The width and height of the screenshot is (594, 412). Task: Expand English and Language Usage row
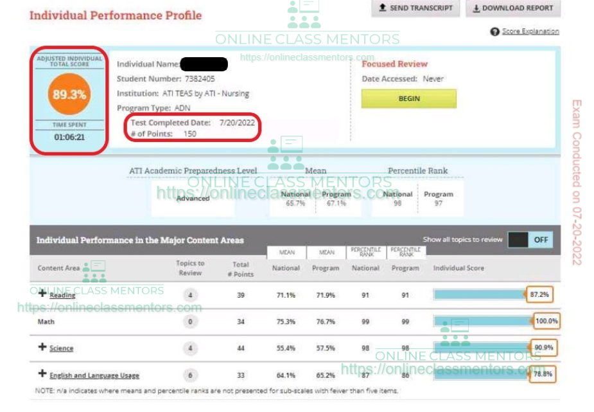[x=42, y=374]
